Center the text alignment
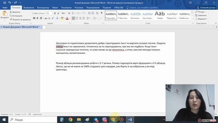This screenshot has height=123, width=218. tap(77, 18)
